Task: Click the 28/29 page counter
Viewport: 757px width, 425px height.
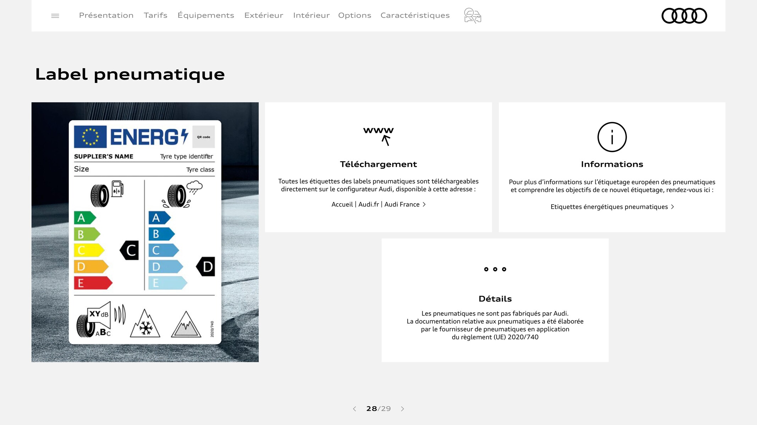Action: click(x=378, y=409)
